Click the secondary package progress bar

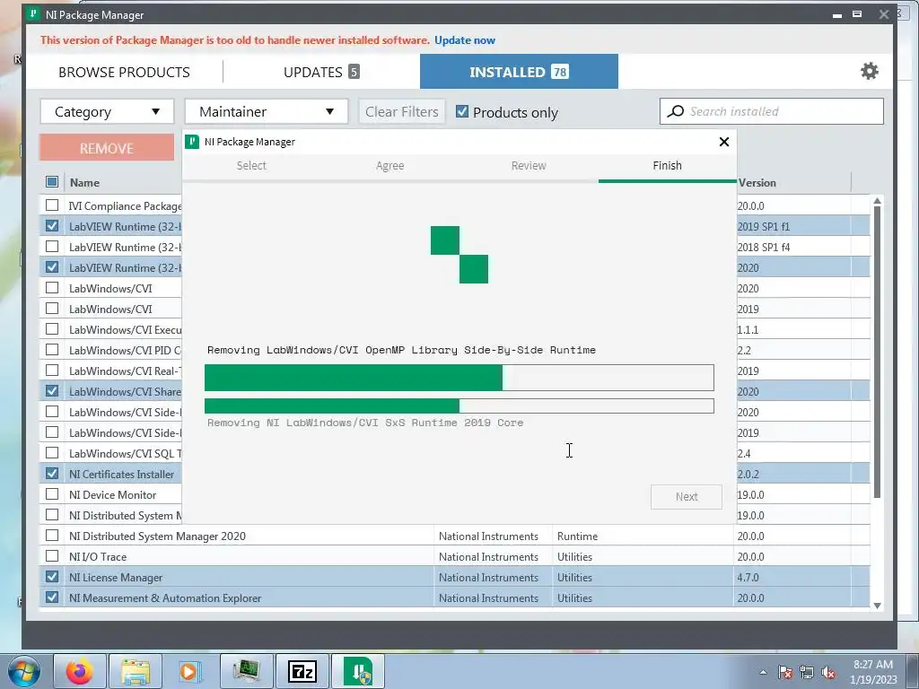[459, 406]
